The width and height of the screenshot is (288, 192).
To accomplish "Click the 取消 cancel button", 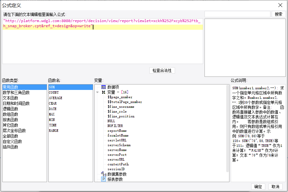I will coord(275,187).
